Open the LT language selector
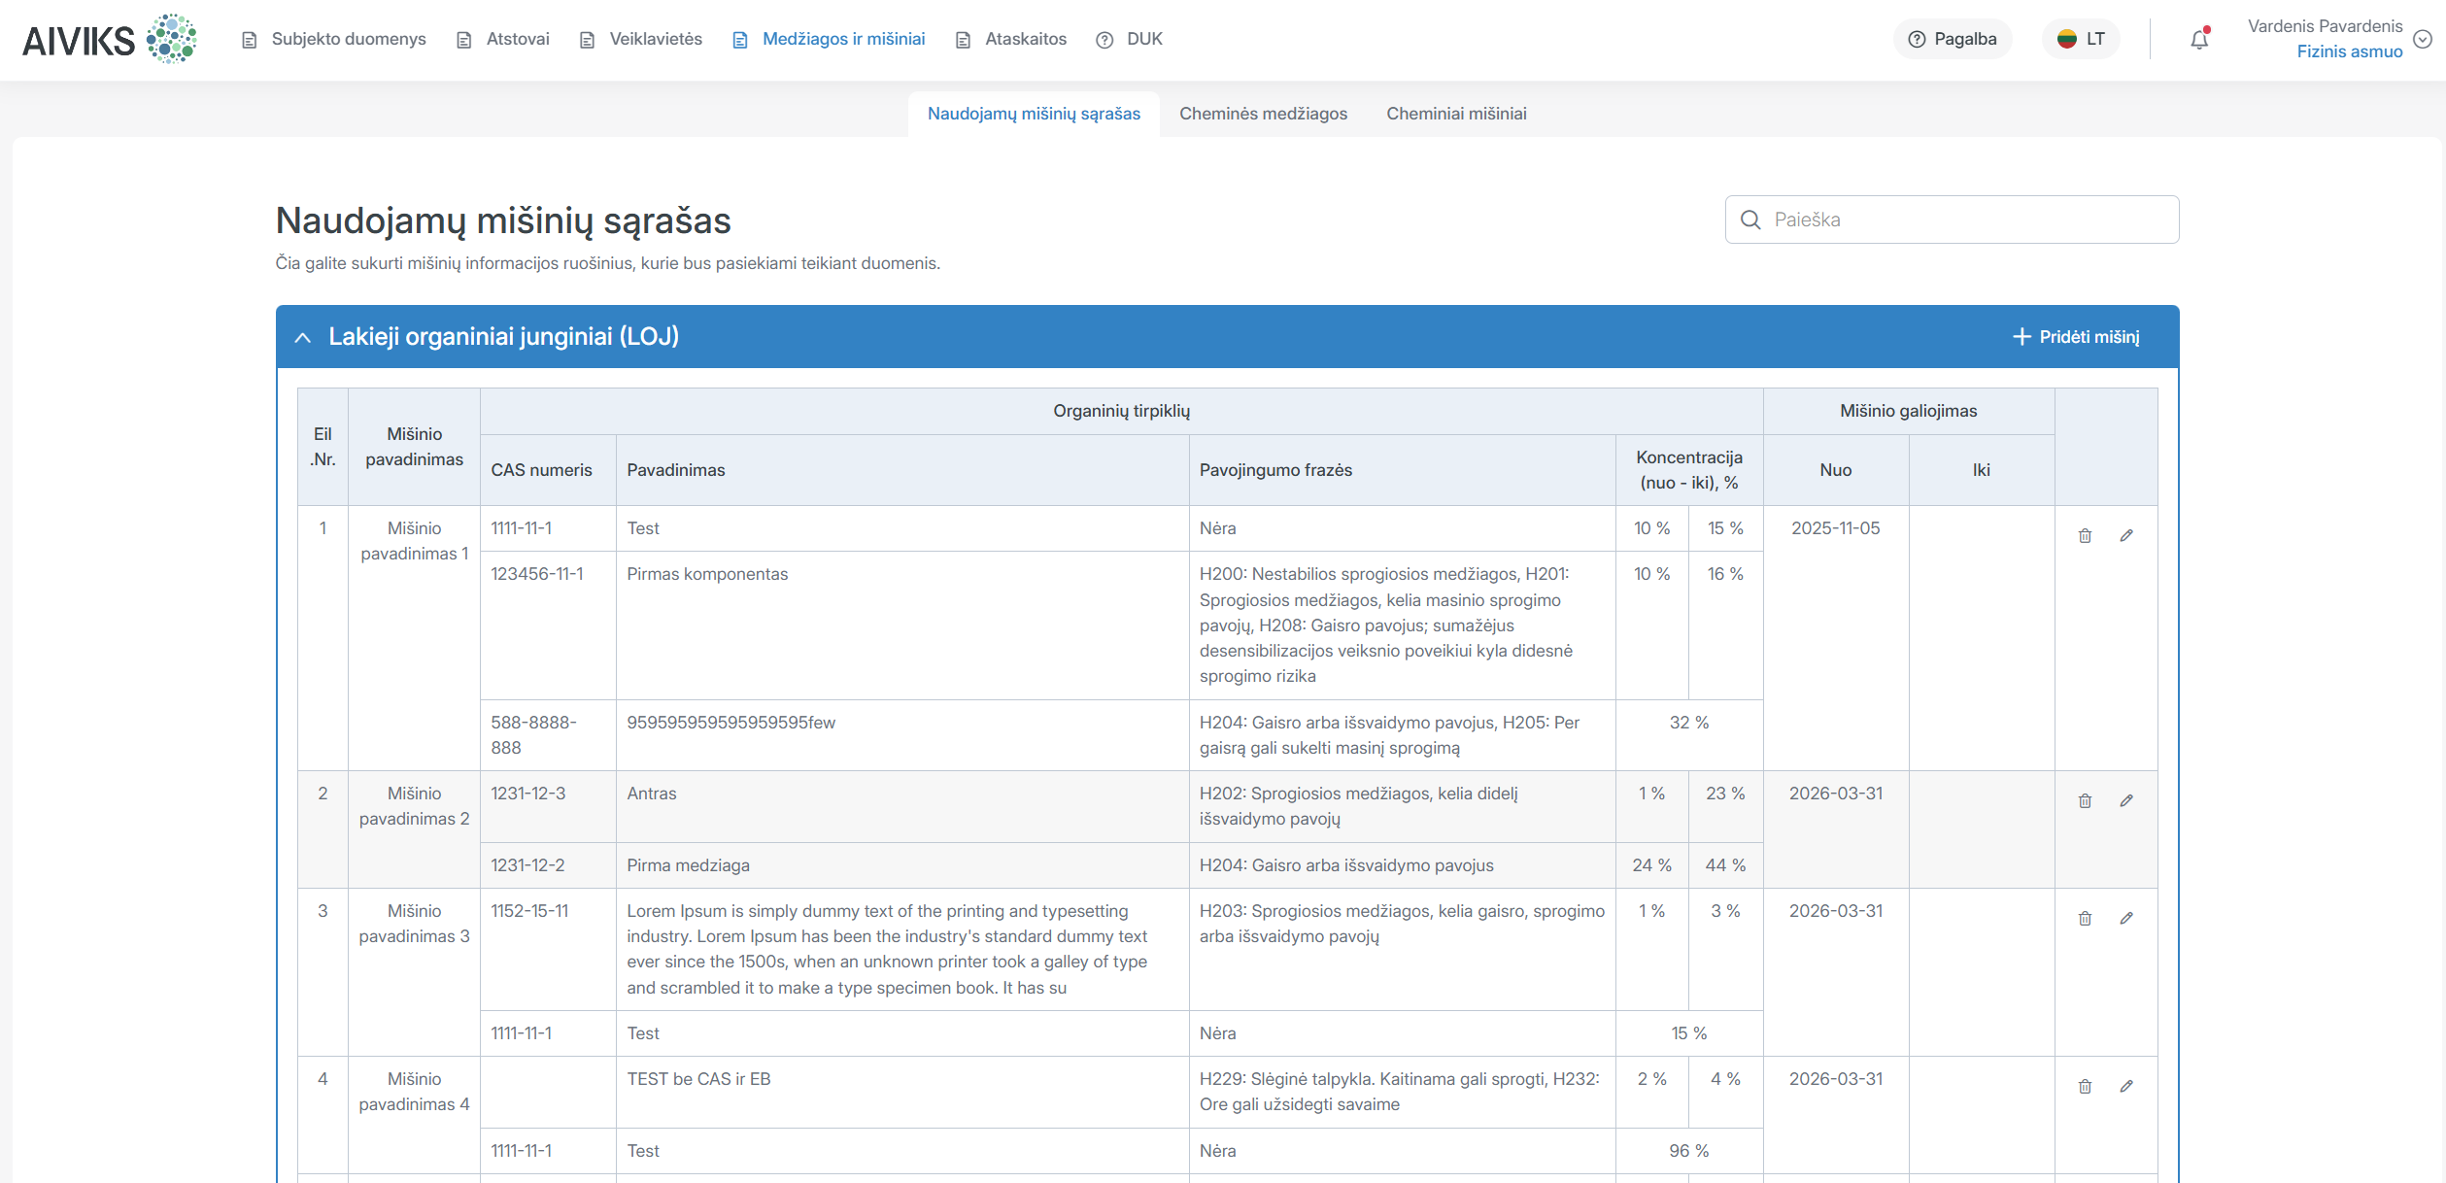 (2081, 39)
